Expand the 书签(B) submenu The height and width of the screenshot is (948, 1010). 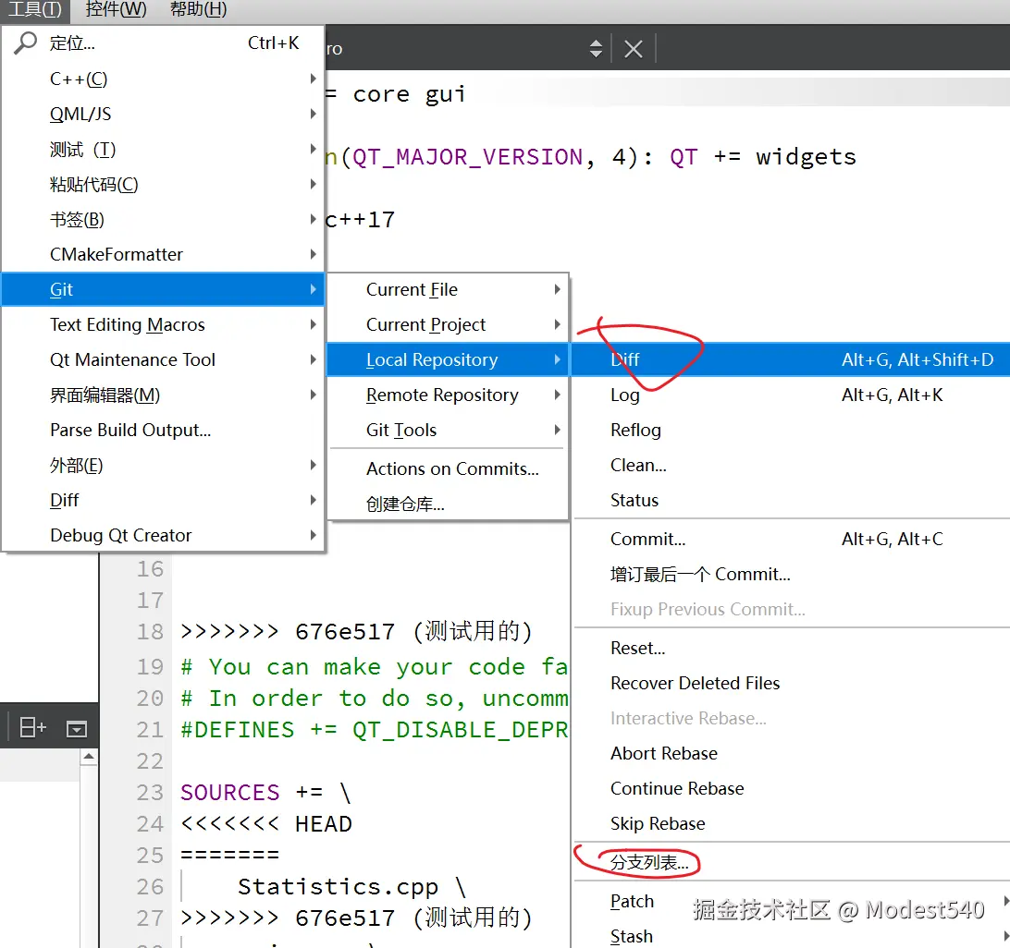163,220
